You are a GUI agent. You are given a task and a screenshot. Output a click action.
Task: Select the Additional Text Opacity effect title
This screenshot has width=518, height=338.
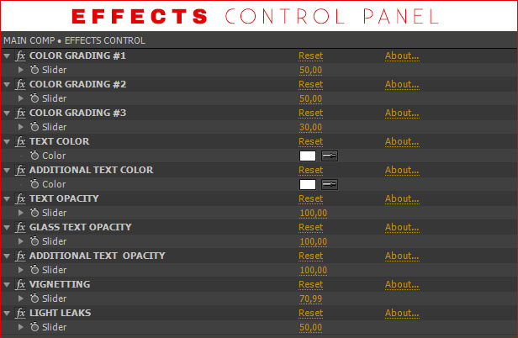(97, 256)
